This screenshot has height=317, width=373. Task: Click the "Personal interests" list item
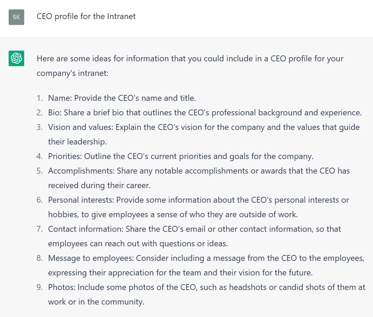(x=198, y=200)
